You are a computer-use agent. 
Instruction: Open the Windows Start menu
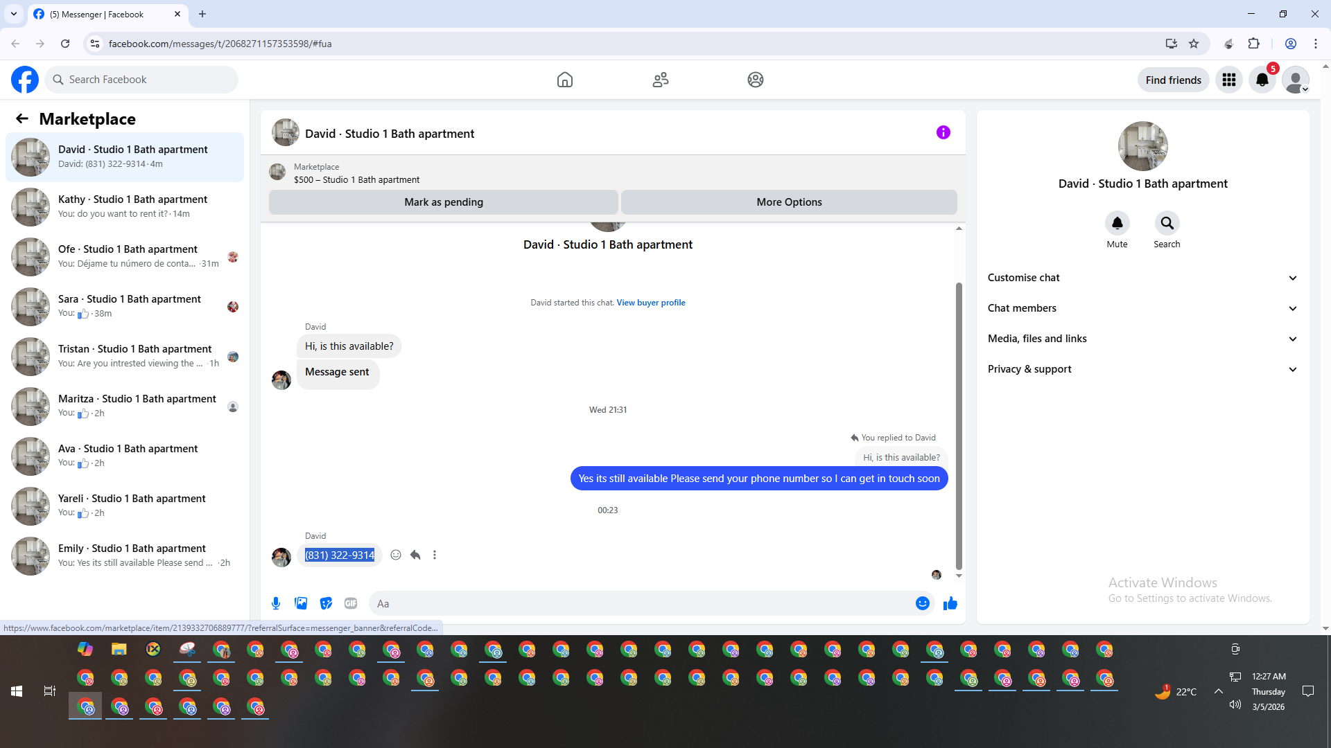point(17,691)
